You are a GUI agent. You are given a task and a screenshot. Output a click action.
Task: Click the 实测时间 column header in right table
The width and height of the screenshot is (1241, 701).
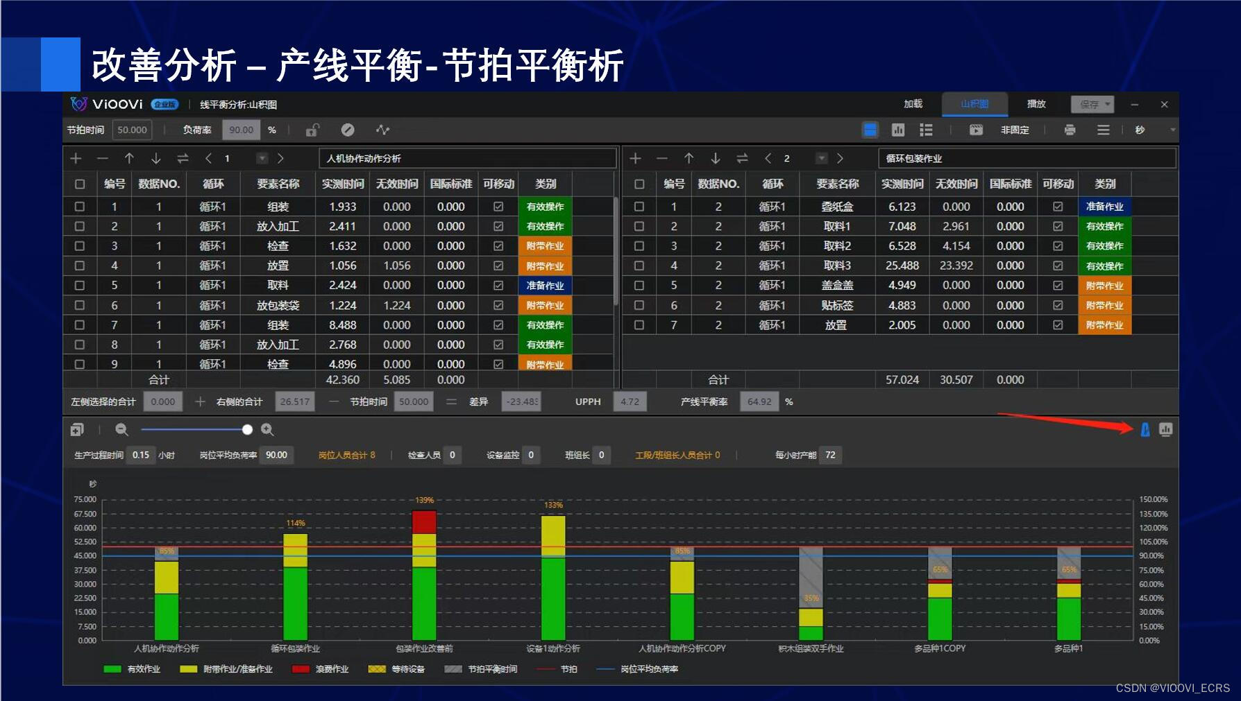[902, 184]
